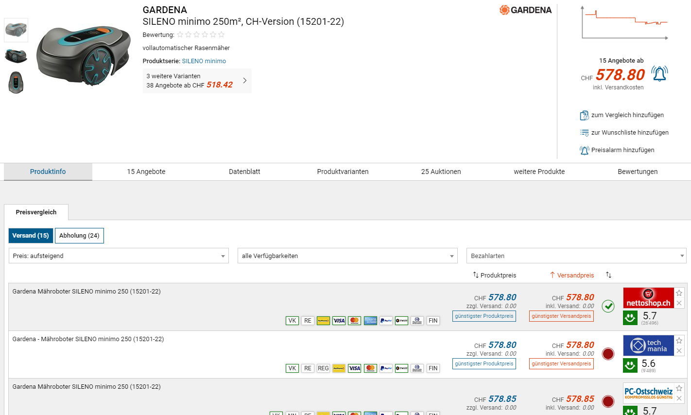Open the techmania shop logo
Viewport: 691px width, 415px height.
pyautogui.click(x=648, y=346)
